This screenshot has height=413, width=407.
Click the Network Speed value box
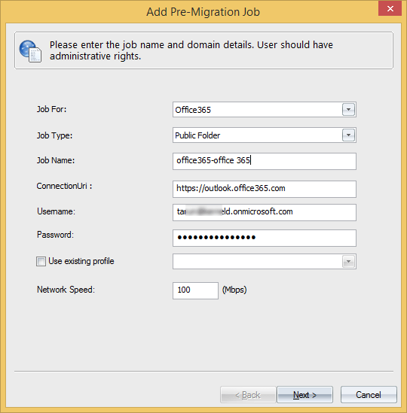(x=195, y=290)
